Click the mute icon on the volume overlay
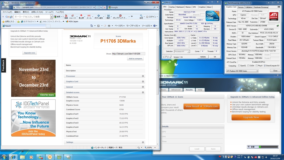 [249, 147]
